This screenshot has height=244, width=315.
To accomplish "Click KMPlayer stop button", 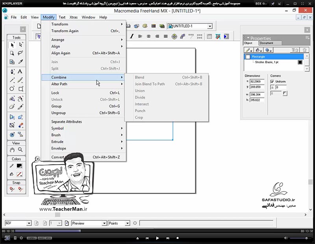I will (x=178, y=238).
